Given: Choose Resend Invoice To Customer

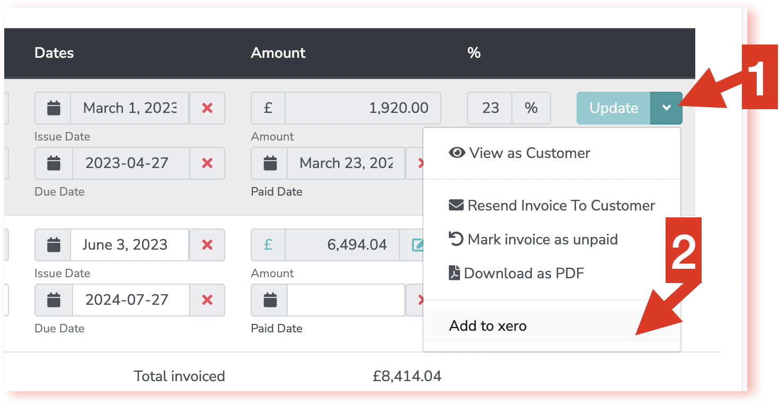Looking at the screenshot, I should 552,206.
